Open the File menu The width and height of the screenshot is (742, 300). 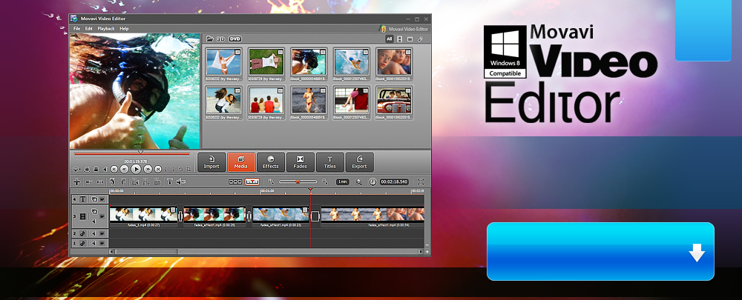point(76,29)
